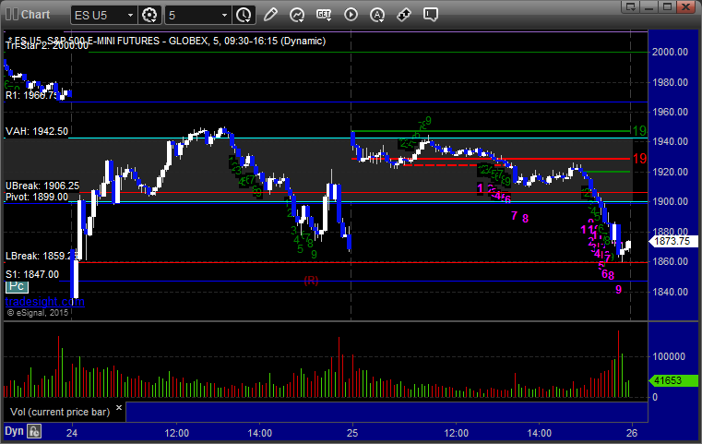Click the red 19 marker on right
This screenshot has height=444, width=702.
[639, 159]
